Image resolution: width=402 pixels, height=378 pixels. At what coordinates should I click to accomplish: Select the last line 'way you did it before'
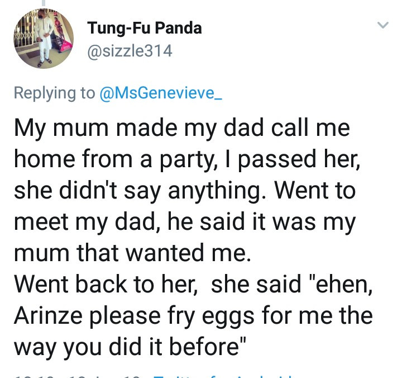130,348
